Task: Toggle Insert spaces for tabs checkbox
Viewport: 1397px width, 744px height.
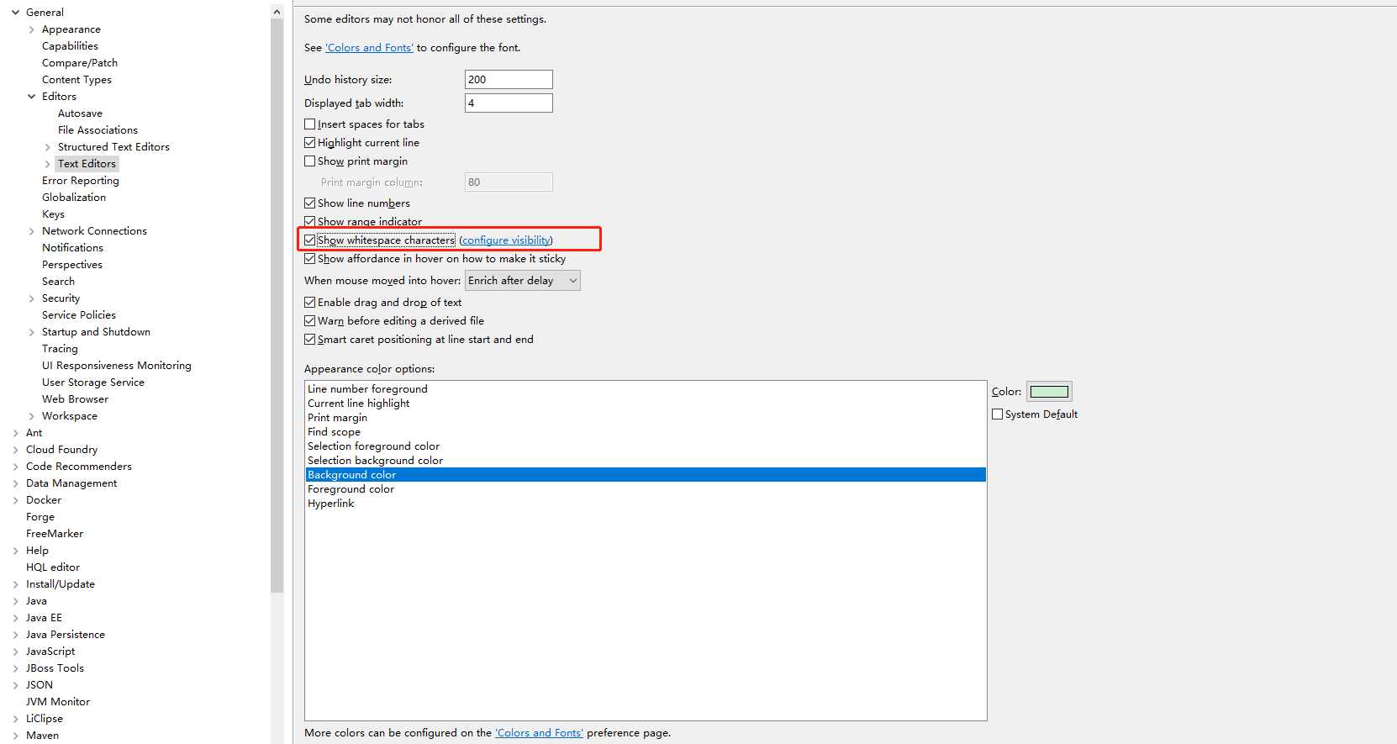Action: (x=309, y=124)
